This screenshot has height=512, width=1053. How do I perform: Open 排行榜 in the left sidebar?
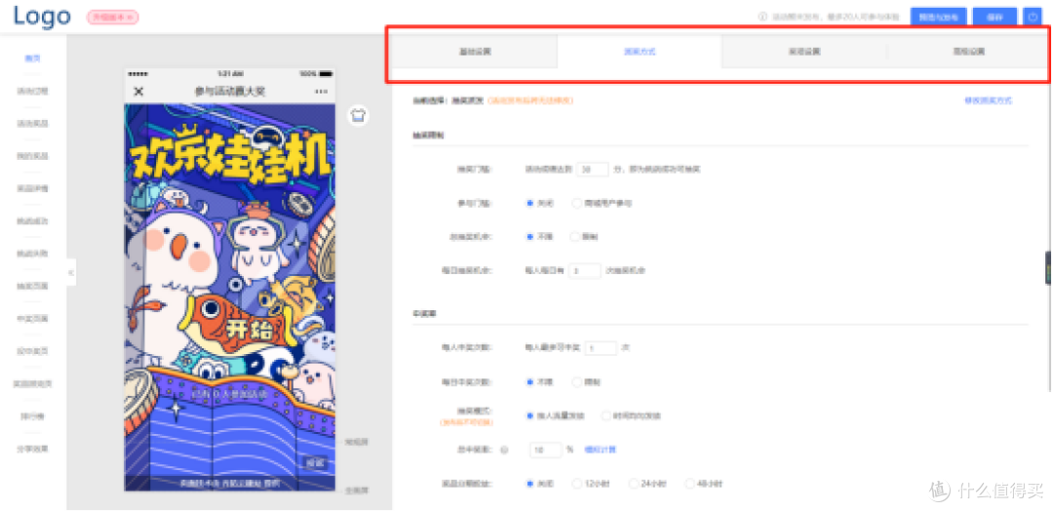(33, 415)
